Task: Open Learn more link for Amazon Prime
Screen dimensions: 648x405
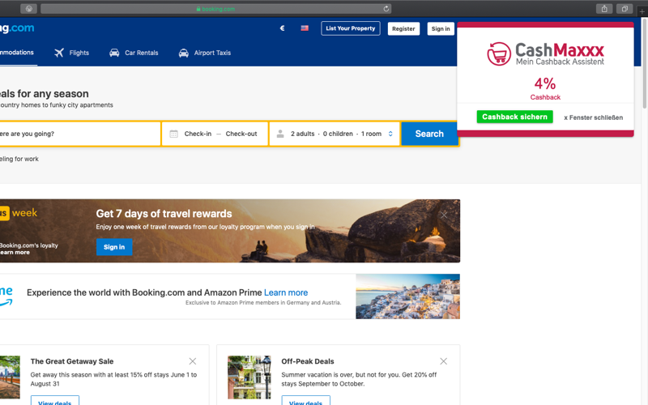Action: point(286,292)
